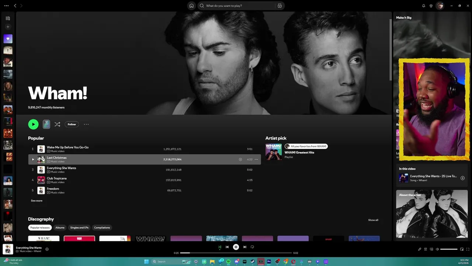Viewport: 472px width, 266px height.
Task: Open Liked Songs purple heart tile
Action: point(8,39)
